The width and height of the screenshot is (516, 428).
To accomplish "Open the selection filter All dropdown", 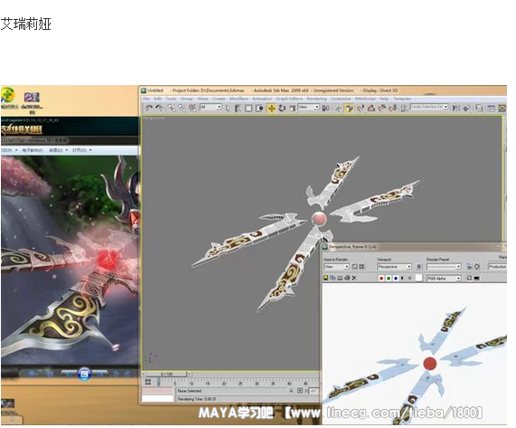I will [x=211, y=107].
